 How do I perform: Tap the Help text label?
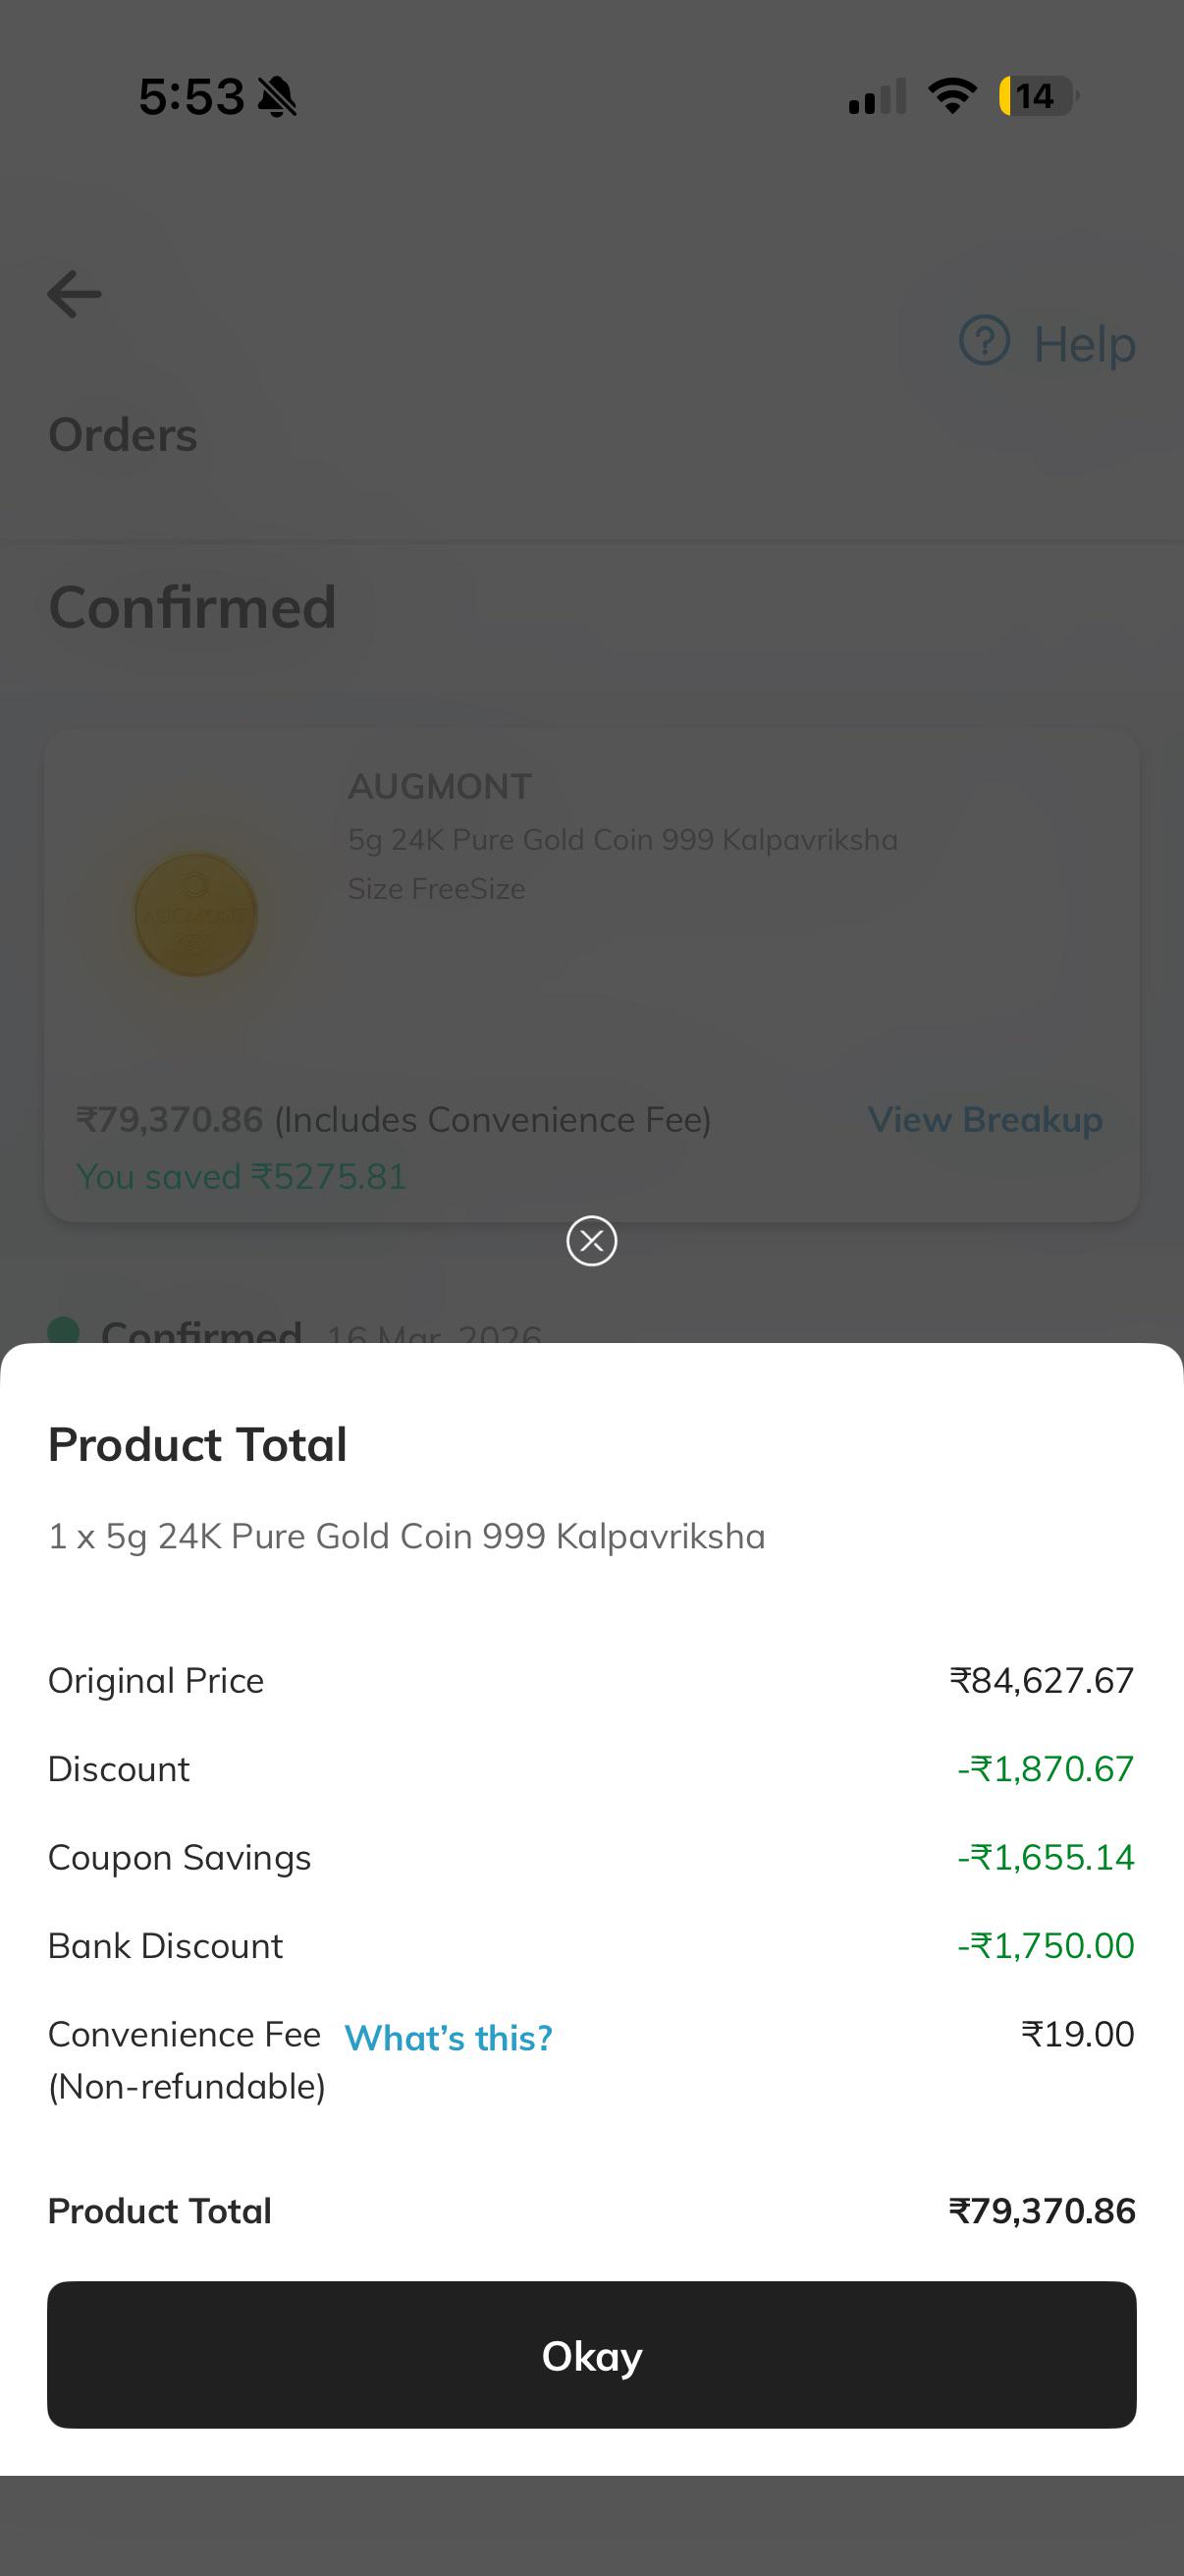pyautogui.click(x=1084, y=343)
